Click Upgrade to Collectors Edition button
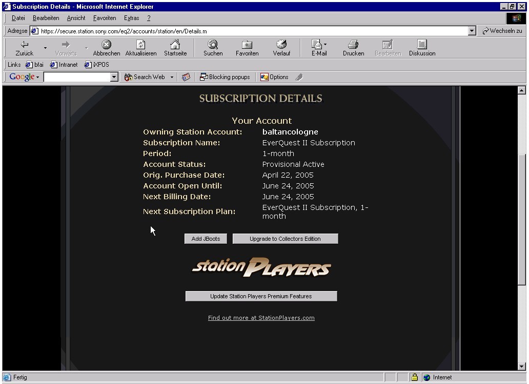The width and height of the screenshot is (529, 384). pos(285,239)
